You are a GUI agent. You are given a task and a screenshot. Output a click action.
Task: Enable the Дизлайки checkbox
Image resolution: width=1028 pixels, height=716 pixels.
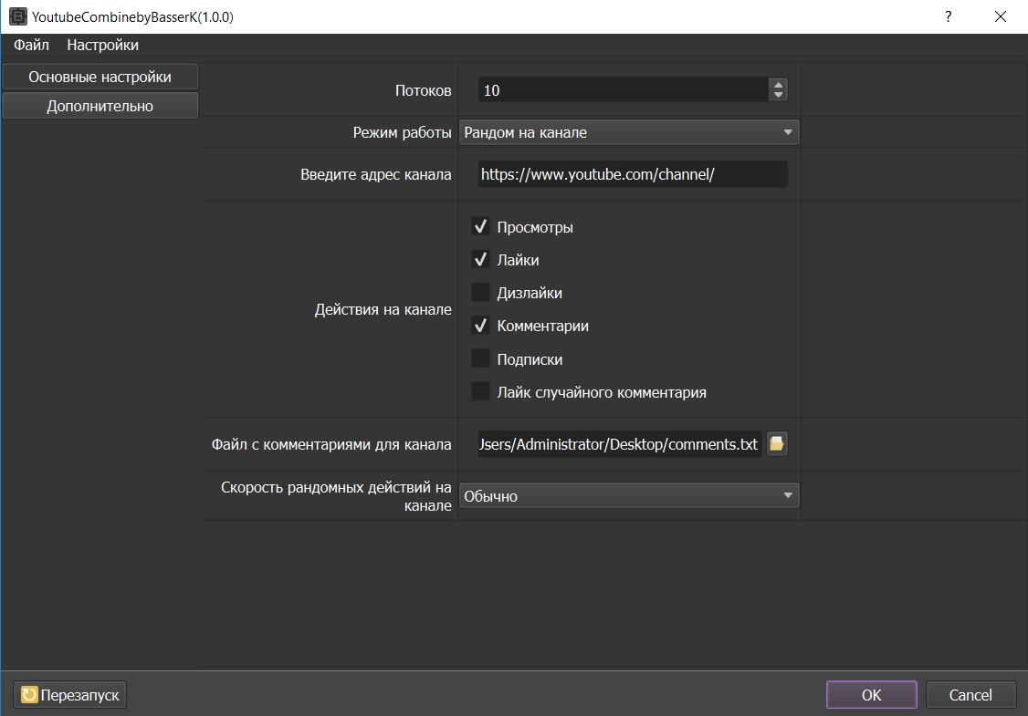[480, 293]
